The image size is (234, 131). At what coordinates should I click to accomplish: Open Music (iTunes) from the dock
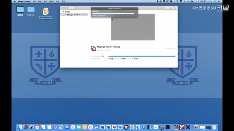coord(73,127)
